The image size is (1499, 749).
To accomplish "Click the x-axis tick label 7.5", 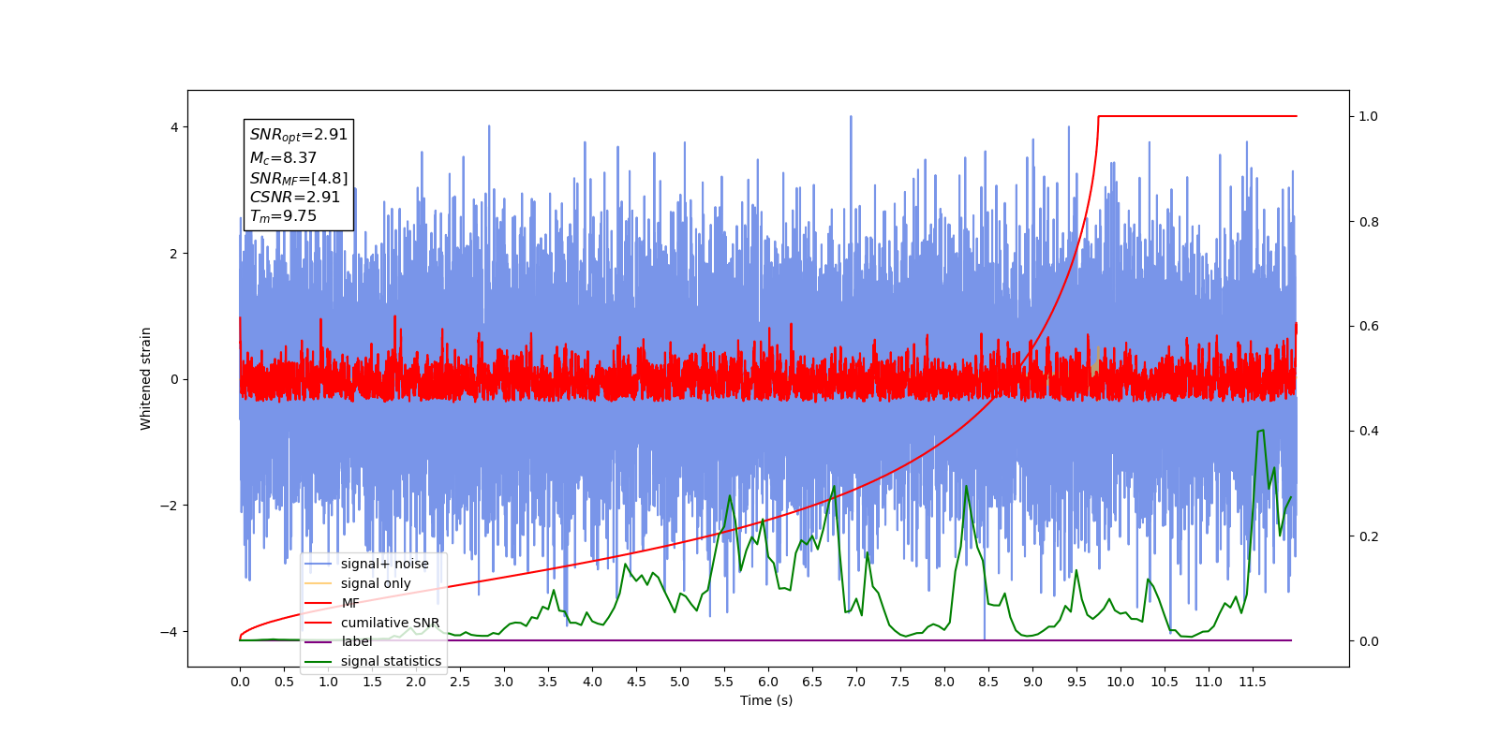I will coord(900,682).
